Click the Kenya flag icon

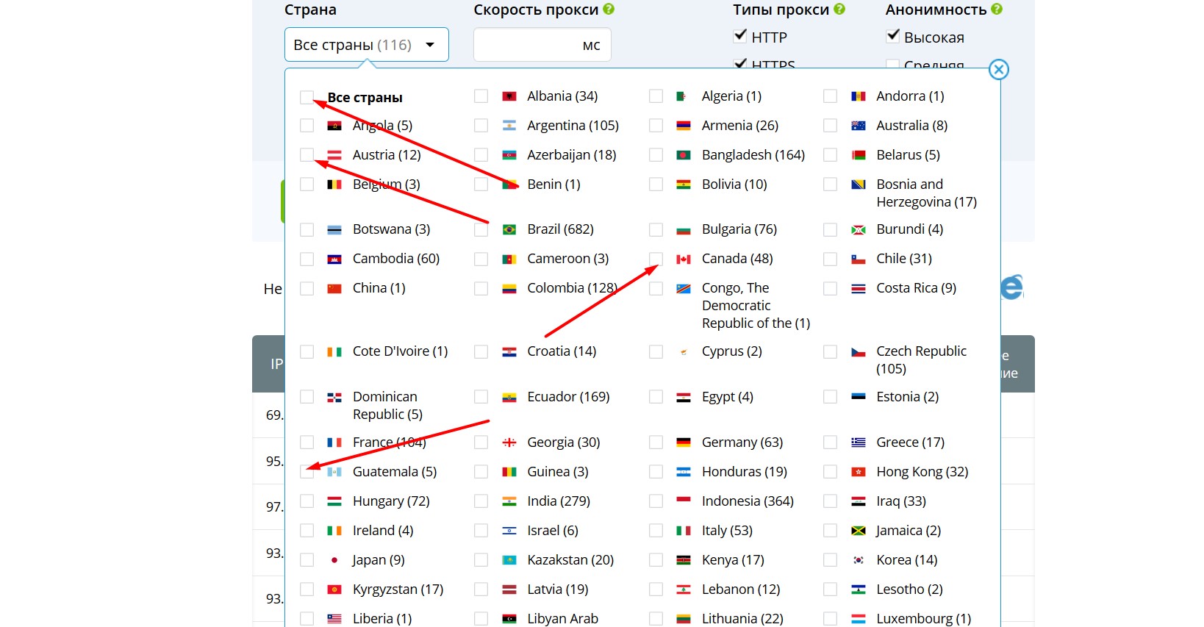[684, 560]
